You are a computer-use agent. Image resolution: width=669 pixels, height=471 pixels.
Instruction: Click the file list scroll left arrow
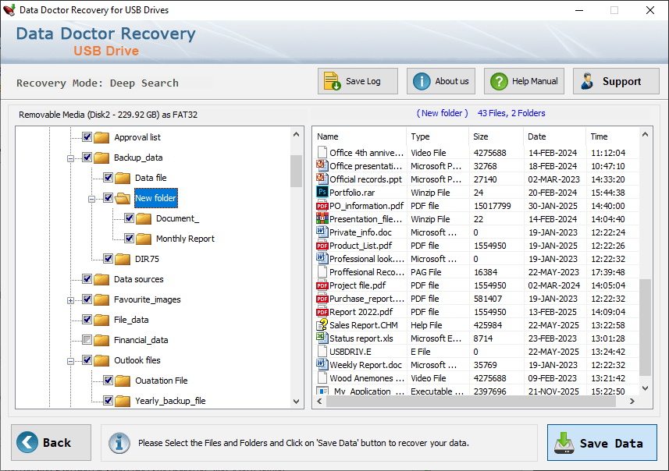click(319, 401)
